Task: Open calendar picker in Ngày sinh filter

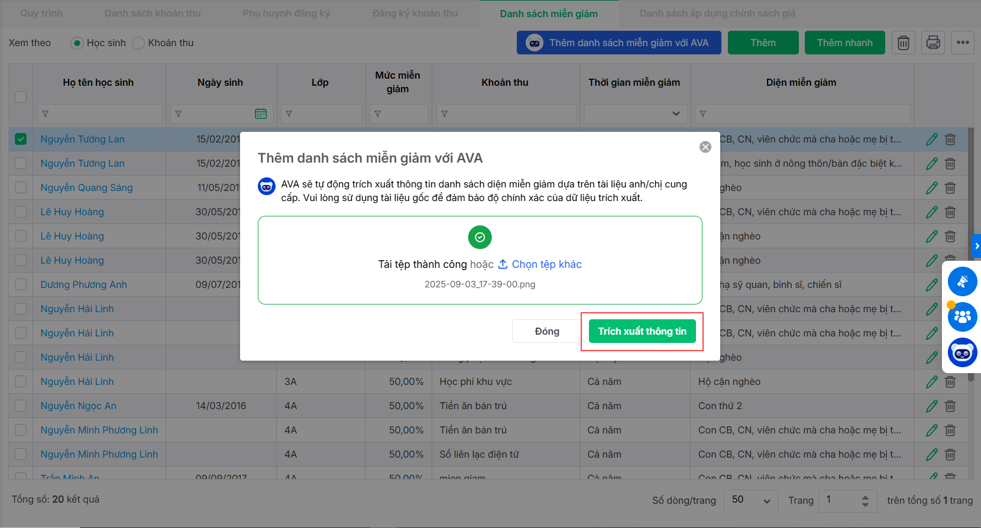Action: click(x=260, y=114)
